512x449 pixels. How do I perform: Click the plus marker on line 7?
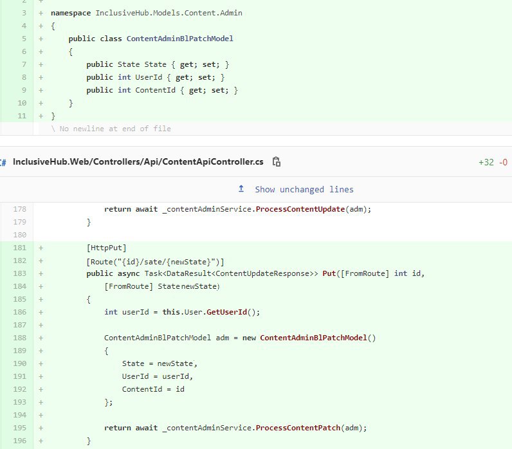click(x=41, y=65)
